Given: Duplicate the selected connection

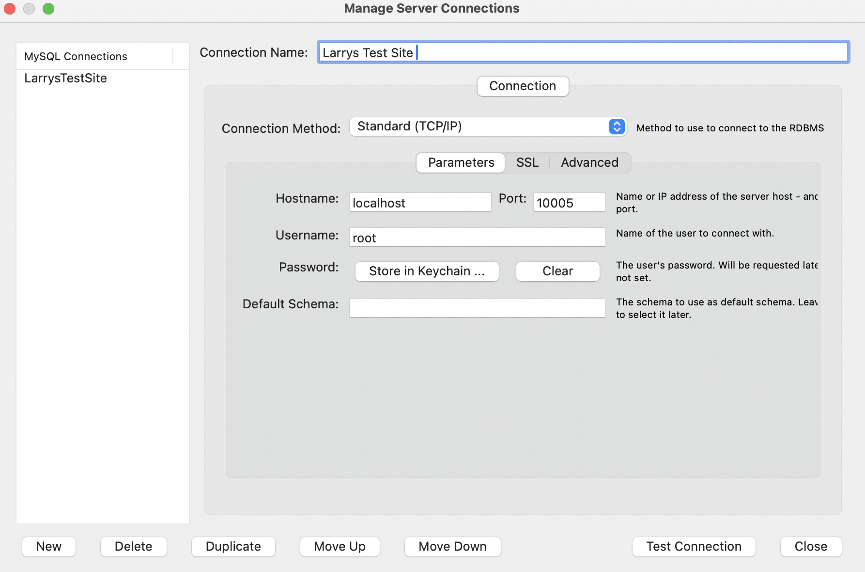Looking at the screenshot, I should [x=233, y=546].
